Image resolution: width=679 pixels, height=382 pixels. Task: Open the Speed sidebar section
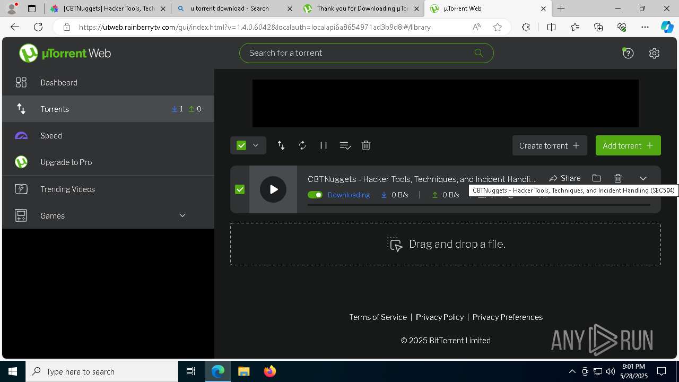[x=108, y=135]
